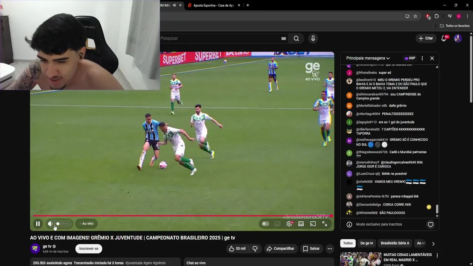Image resolution: width=473 pixels, height=266 pixels.
Task: Open the on-screen keyboard in search
Action: 284,38
